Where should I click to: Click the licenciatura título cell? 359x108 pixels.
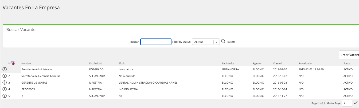point(126,69)
